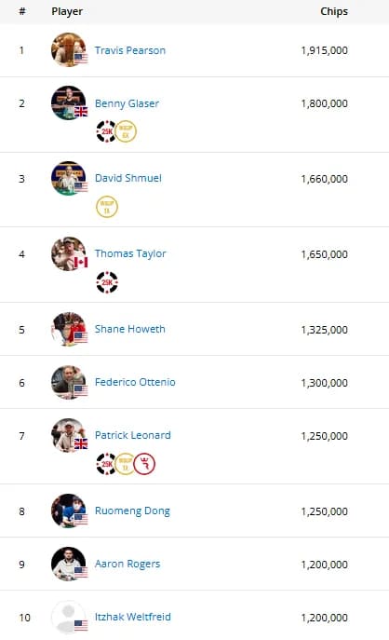Click Patrick Leonard's red crown badge
The image size is (389, 640).
coord(144,464)
